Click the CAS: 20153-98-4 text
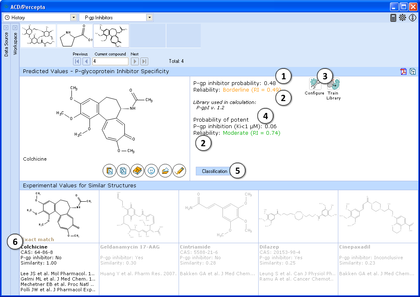 point(280,252)
